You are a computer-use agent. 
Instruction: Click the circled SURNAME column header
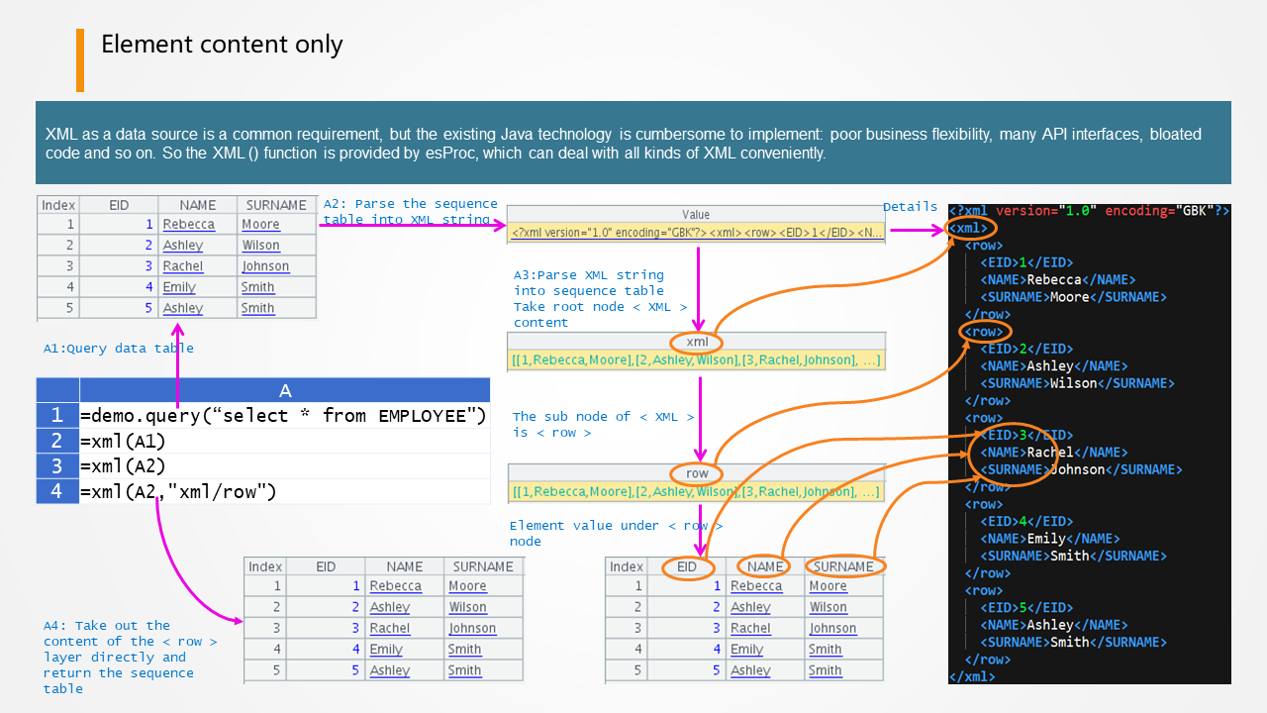click(843, 566)
